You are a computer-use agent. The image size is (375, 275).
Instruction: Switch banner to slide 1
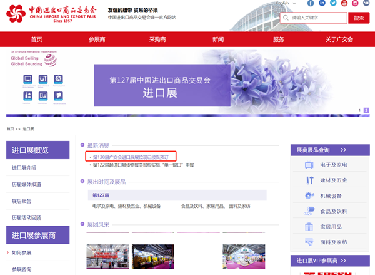tap(359, 110)
